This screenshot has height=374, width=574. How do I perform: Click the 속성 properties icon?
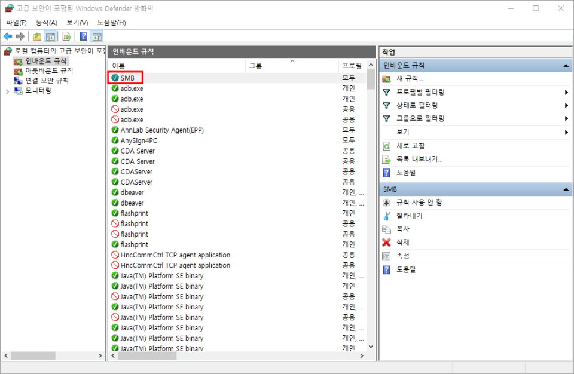387,256
